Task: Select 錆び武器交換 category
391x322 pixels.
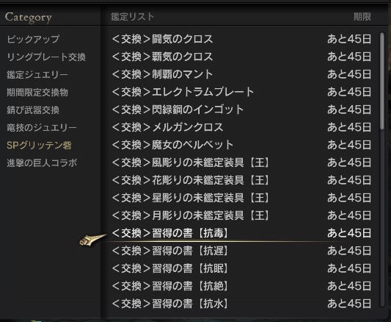Action: click(33, 110)
